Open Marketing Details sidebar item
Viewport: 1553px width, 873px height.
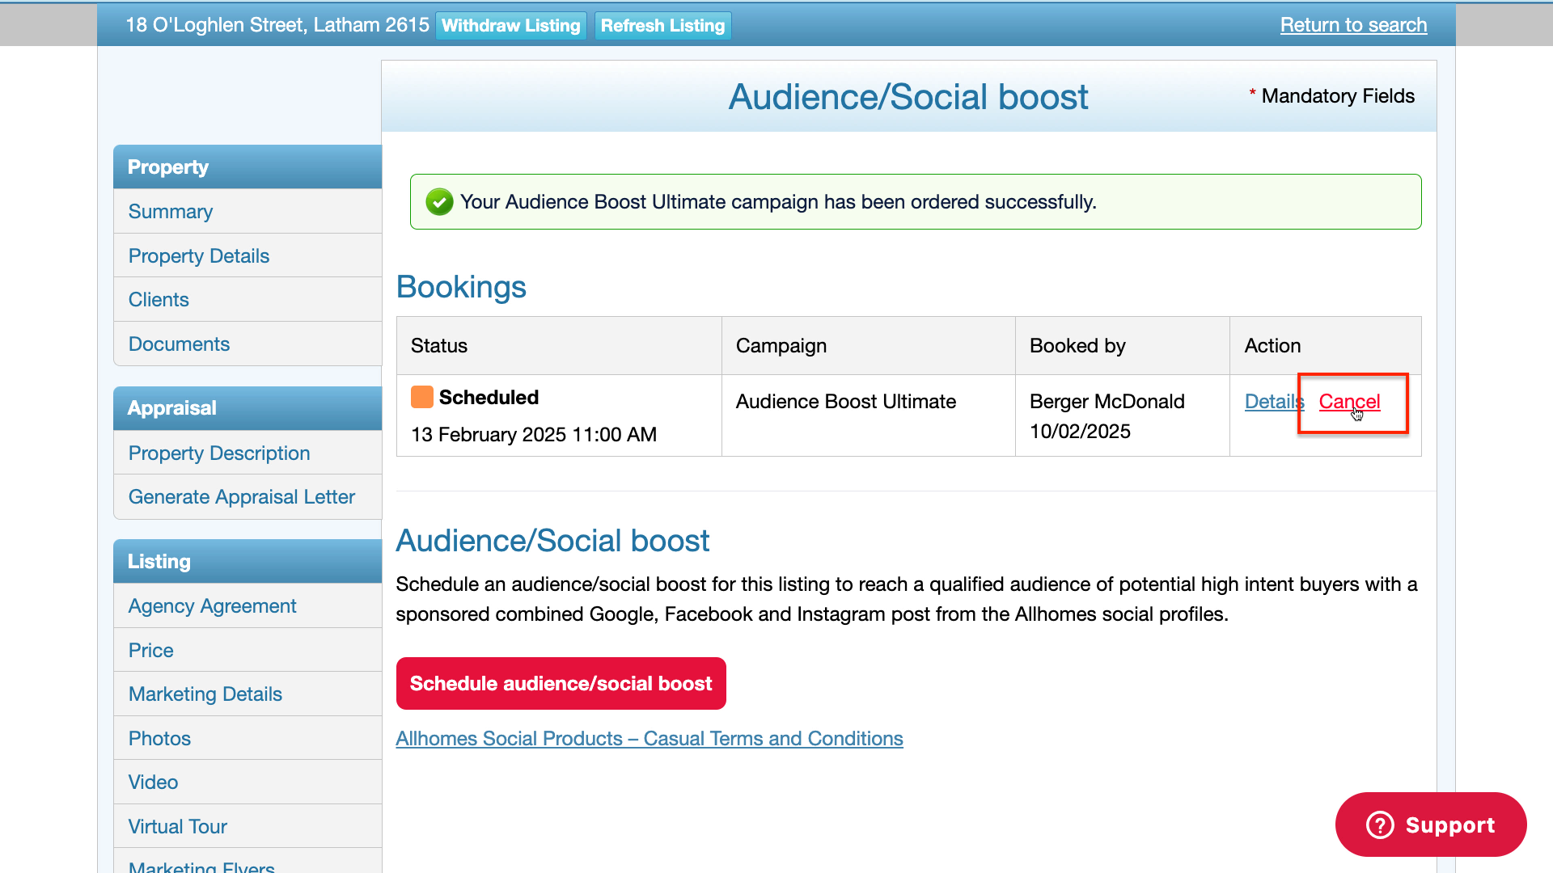coord(248,694)
